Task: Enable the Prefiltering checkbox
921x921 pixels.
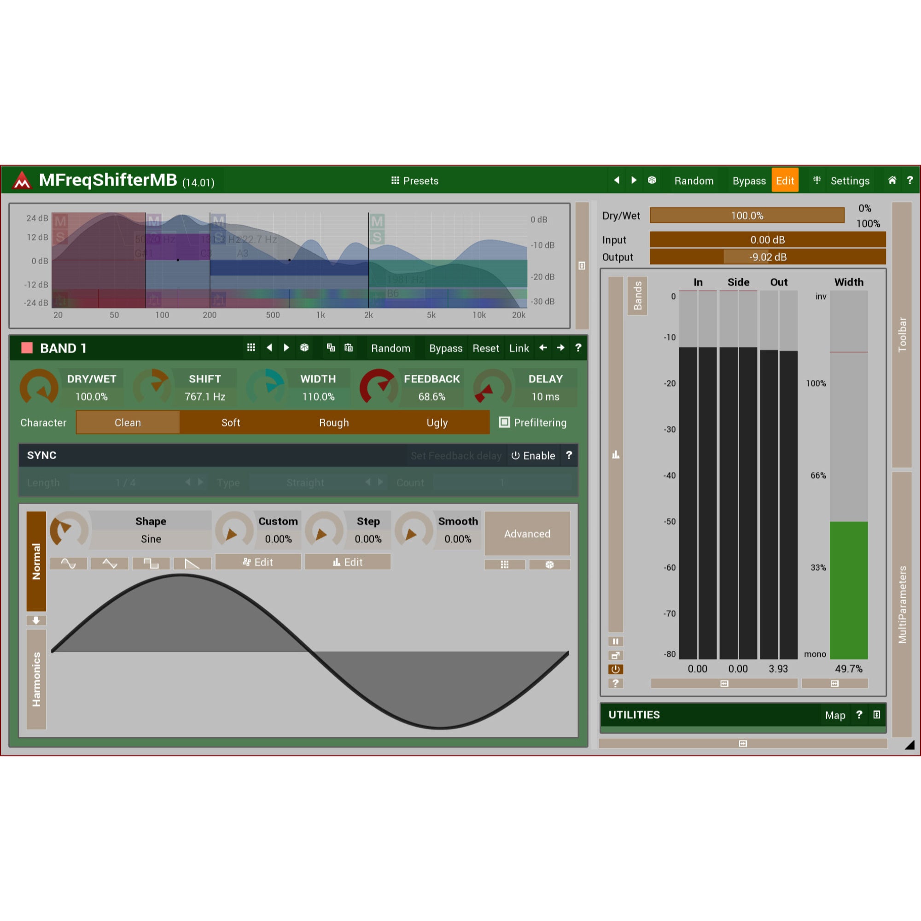Action: [504, 422]
